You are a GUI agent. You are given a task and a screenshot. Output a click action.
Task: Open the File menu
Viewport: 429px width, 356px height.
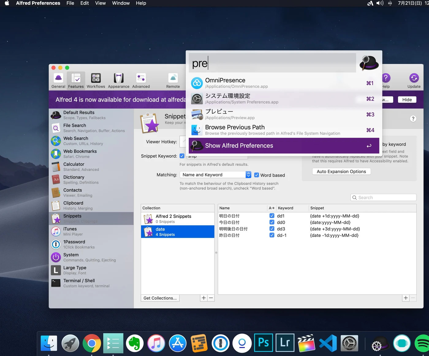(x=70, y=3)
